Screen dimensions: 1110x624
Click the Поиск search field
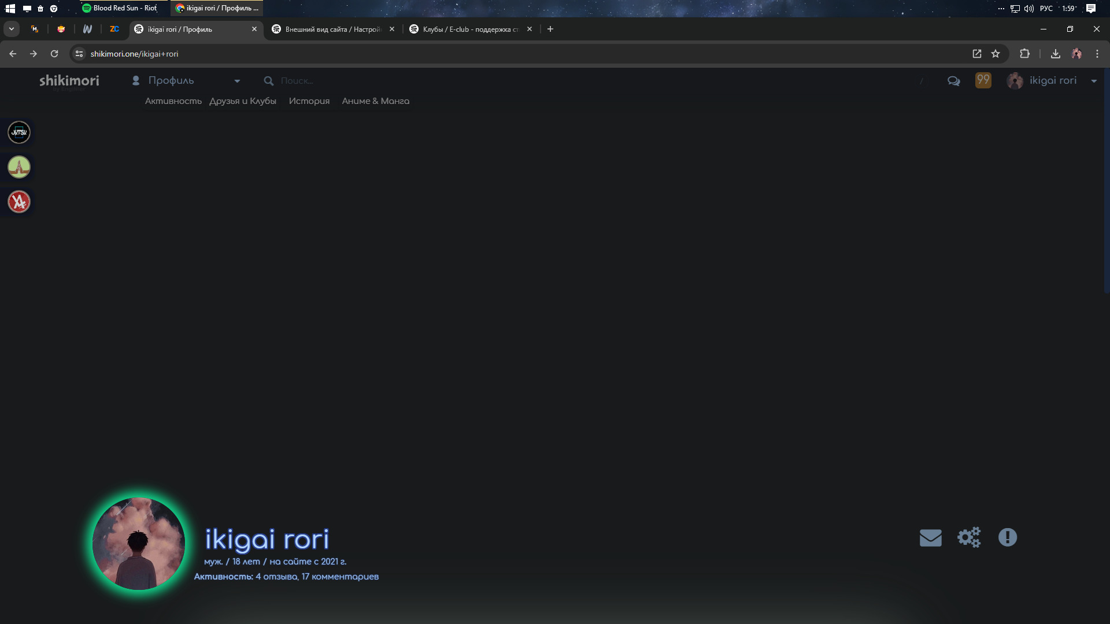[297, 81]
